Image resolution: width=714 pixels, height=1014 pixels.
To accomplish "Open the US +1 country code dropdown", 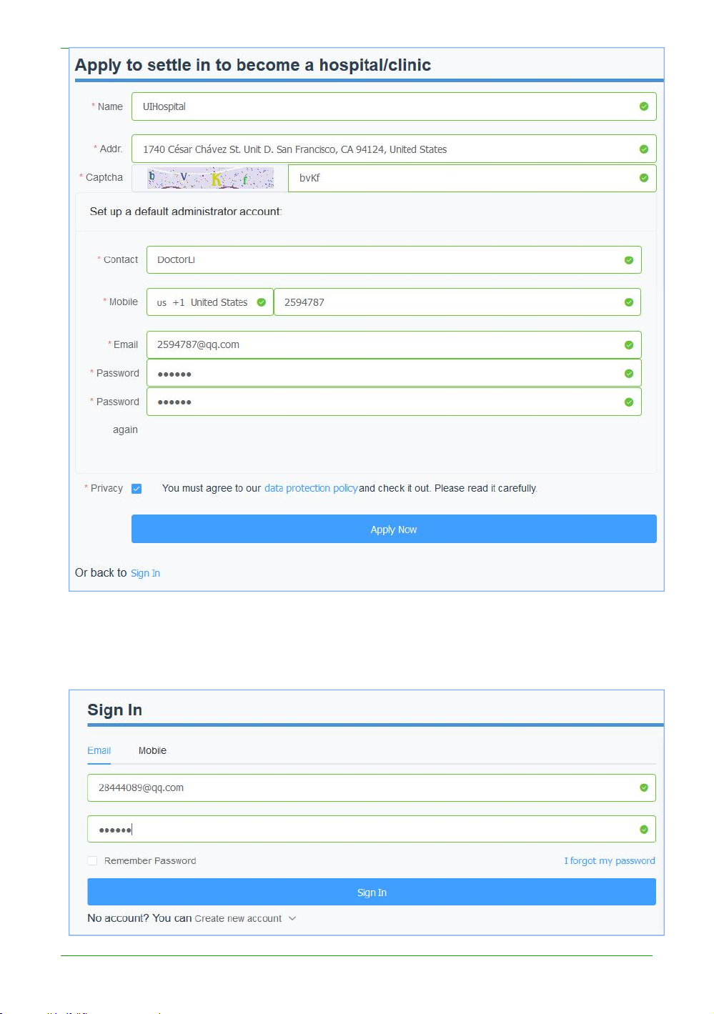I will pyautogui.click(x=209, y=302).
